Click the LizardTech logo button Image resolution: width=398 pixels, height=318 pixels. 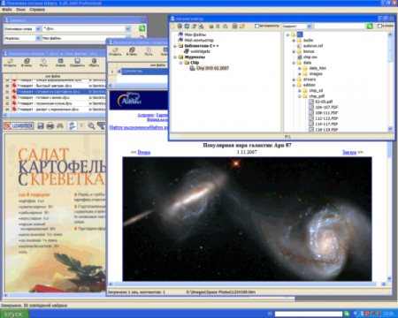pyautogui.click(x=19, y=126)
